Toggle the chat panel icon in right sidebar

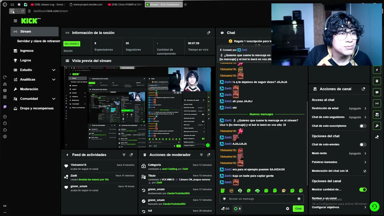point(377,92)
